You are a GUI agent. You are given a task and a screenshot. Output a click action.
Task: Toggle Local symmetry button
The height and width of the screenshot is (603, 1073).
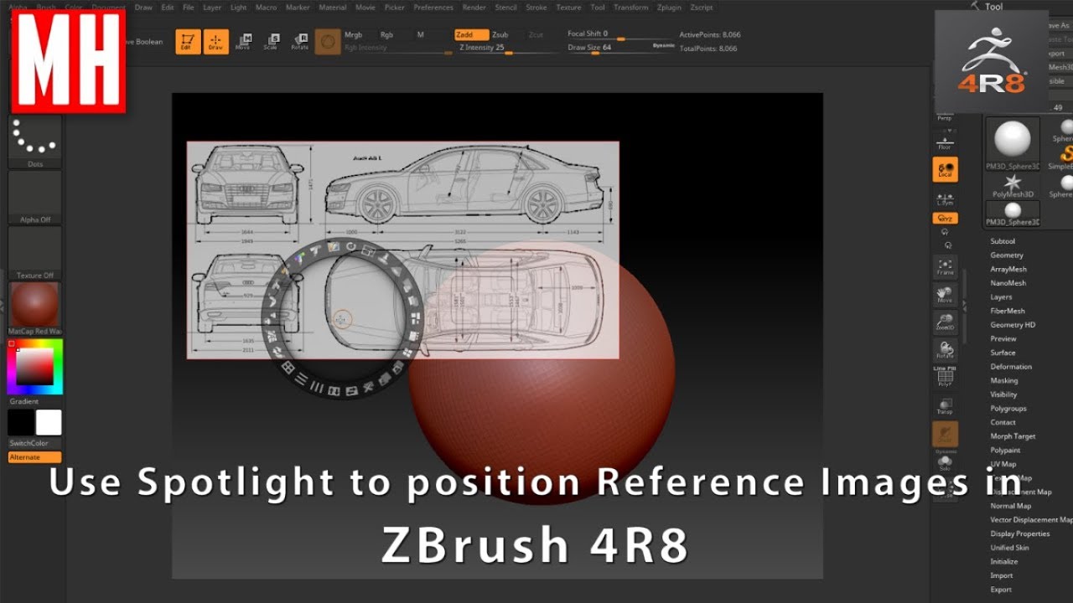(946, 169)
